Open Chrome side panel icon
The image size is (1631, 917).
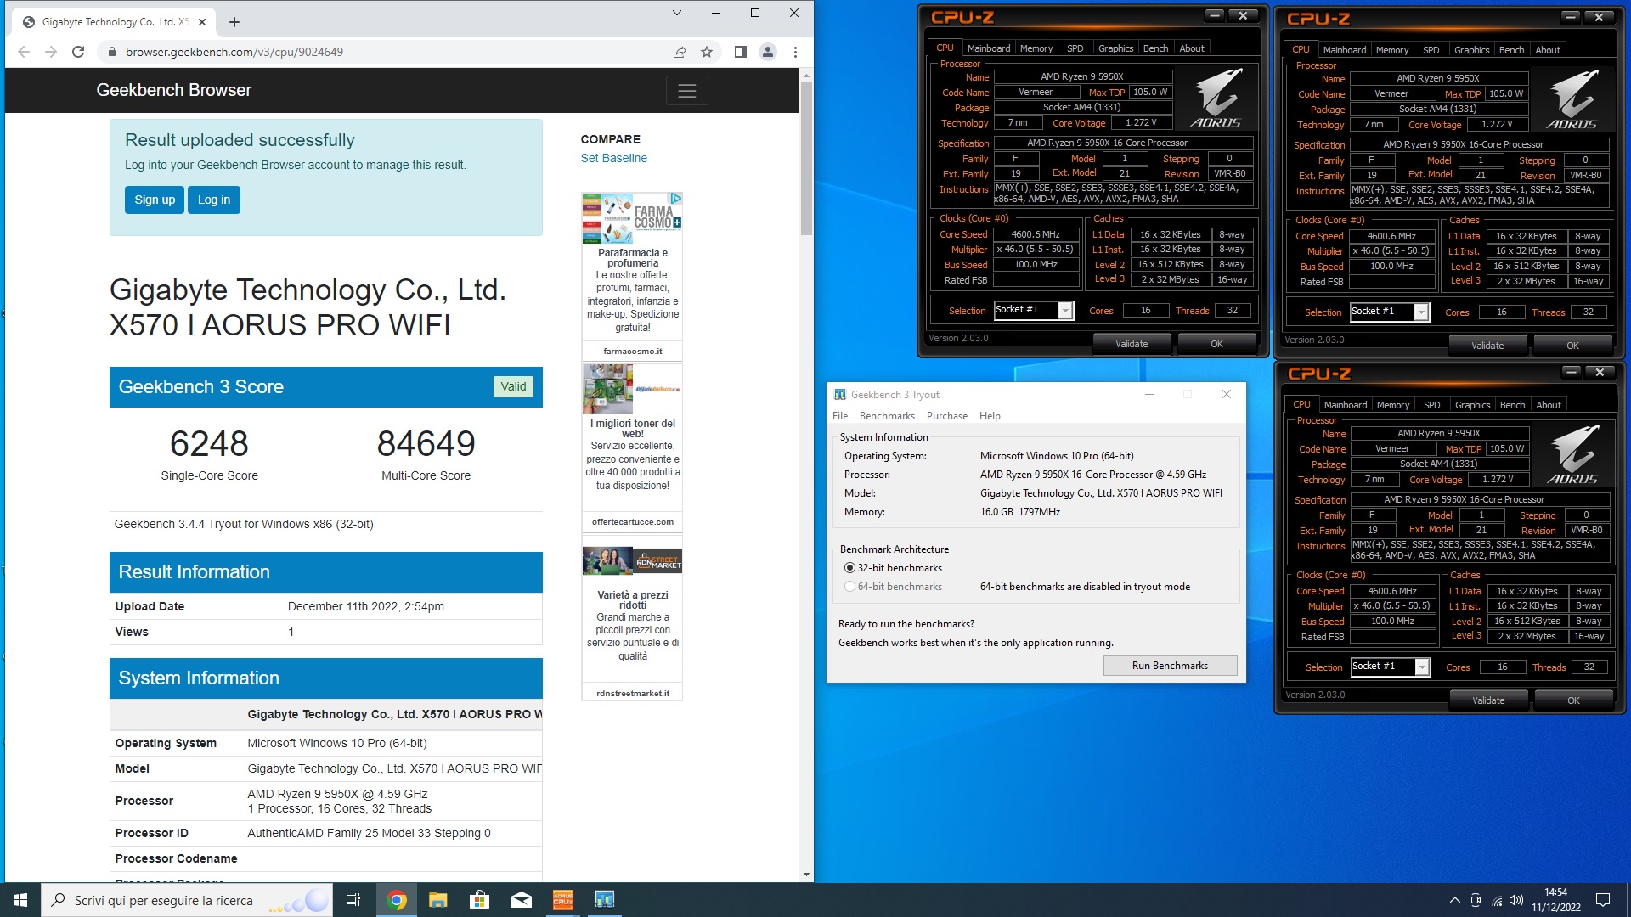click(x=740, y=52)
